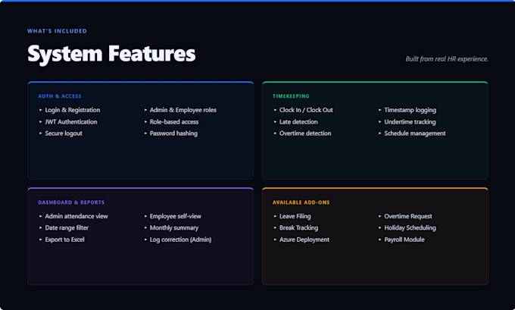
Task: Click the "TIMEKEEPING" card title
Action: coord(291,96)
